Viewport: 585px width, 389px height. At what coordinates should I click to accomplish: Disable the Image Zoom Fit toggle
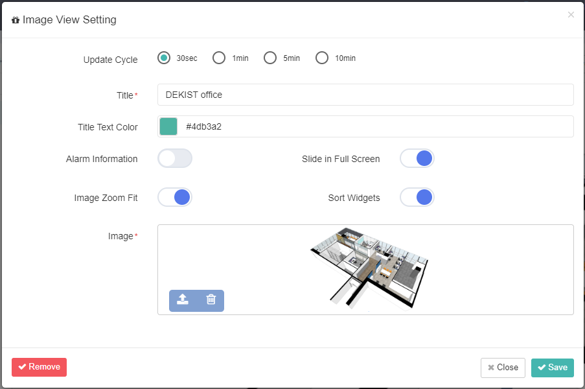[175, 197]
